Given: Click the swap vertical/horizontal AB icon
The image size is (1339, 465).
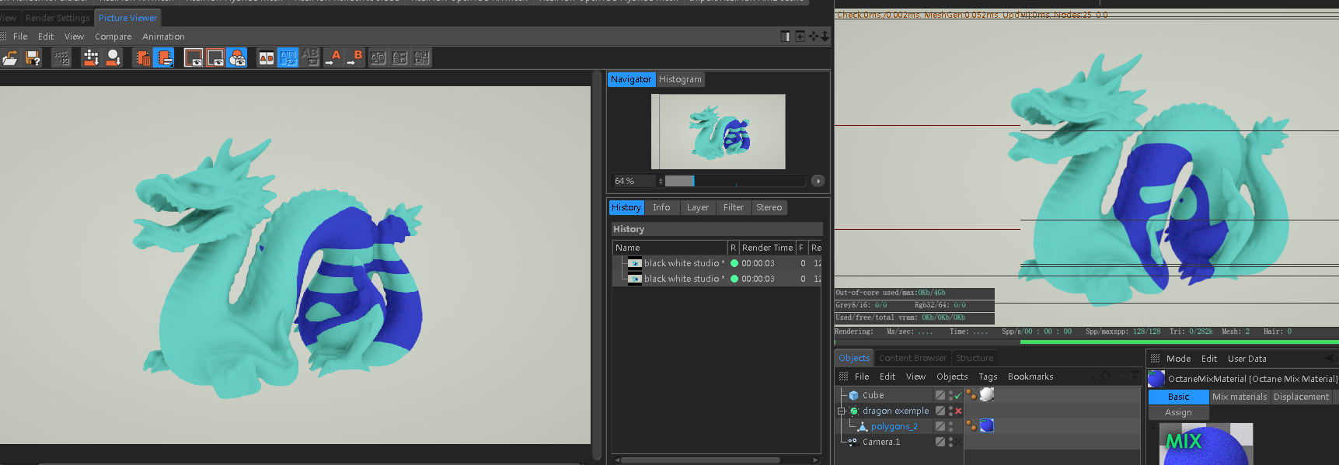Looking at the screenshot, I should click(x=378, y=58).
